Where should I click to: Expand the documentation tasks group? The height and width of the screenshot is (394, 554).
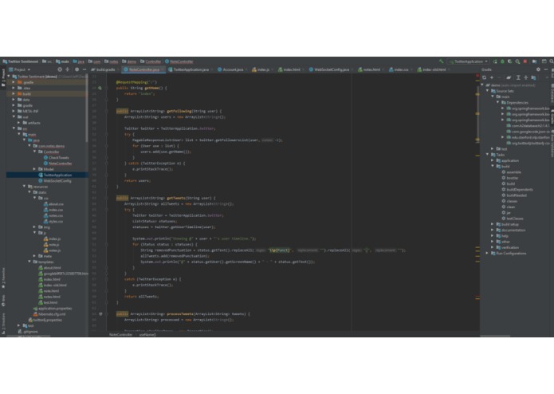[493, 230]
